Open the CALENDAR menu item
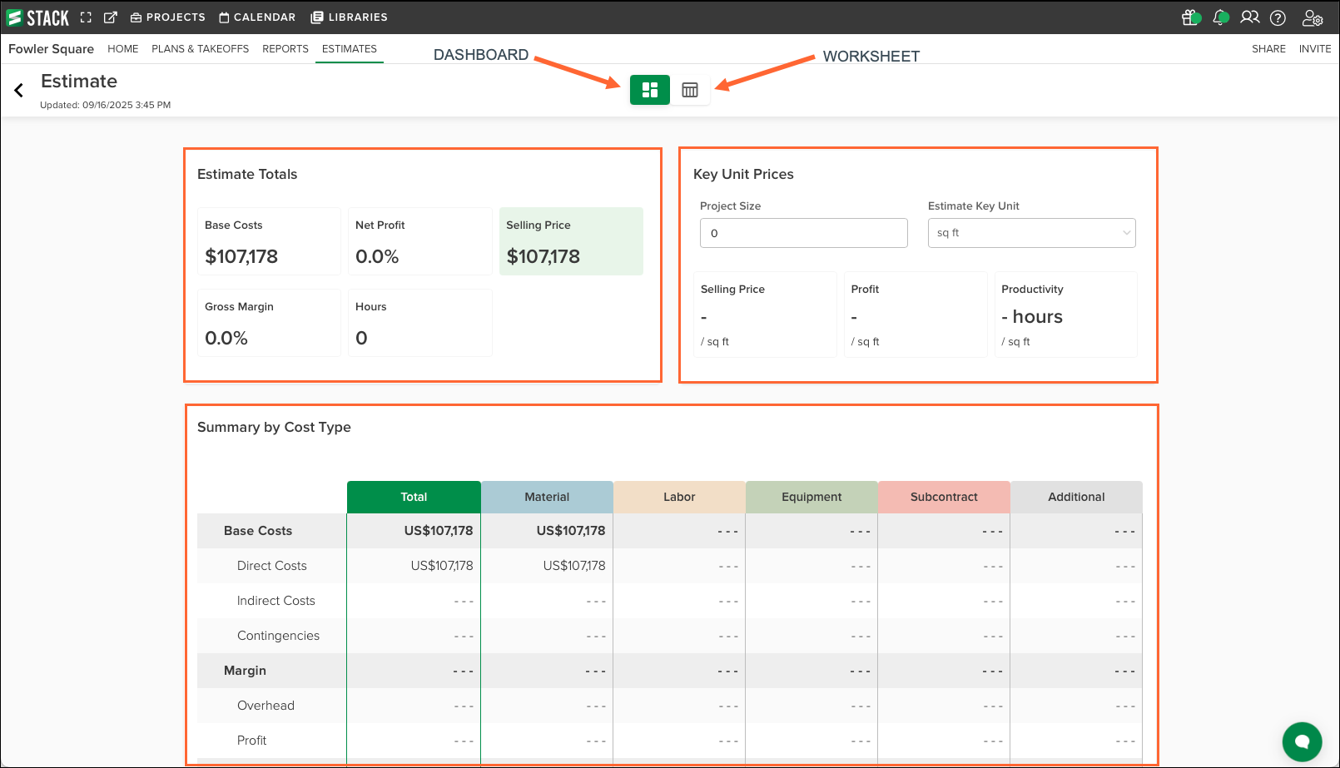Viewport: 1340px width, 768px height. pos(256,17)
